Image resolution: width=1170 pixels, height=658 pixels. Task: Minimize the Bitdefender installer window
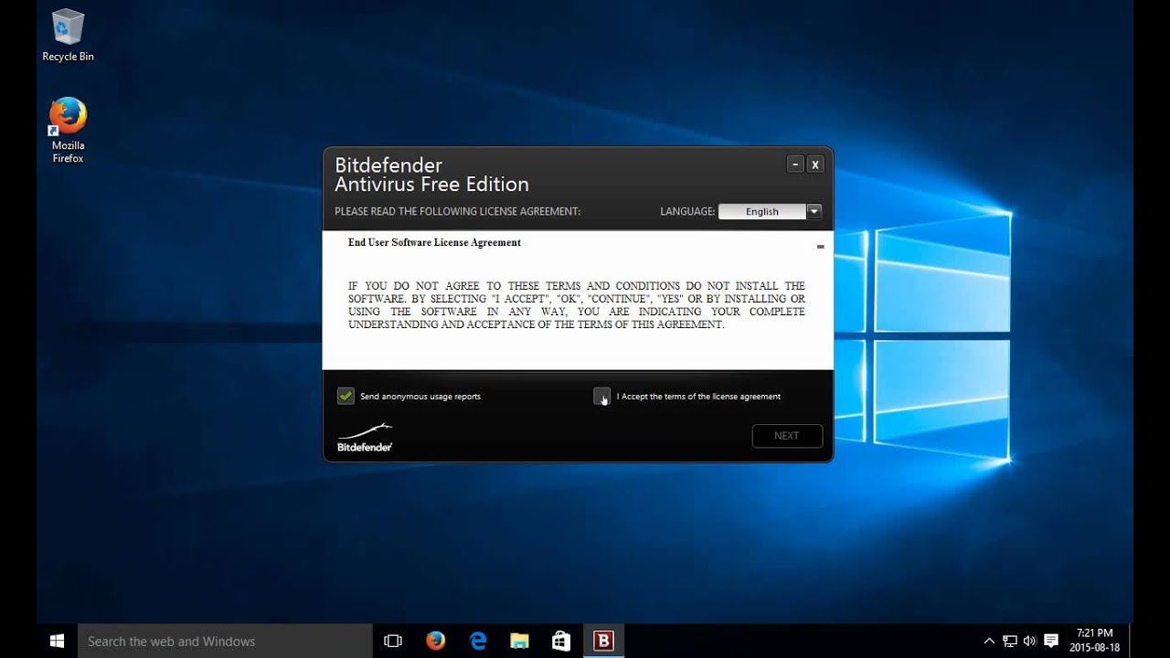795,164
